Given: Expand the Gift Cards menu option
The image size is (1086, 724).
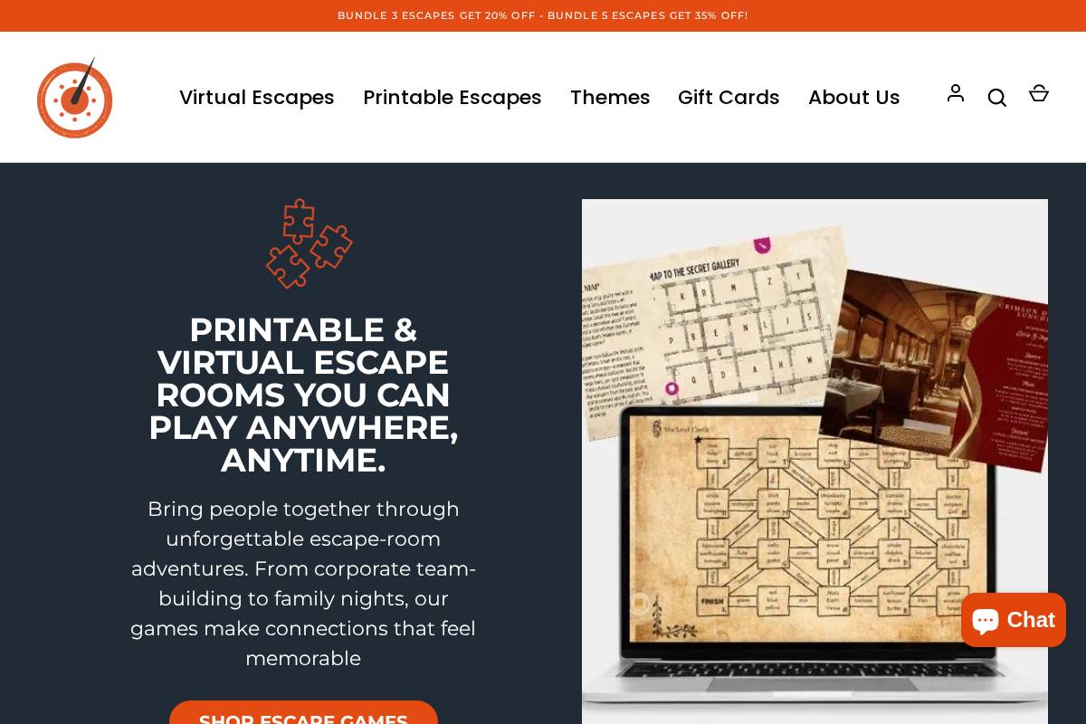Looking at the screenshot, I should (x=729, y=97).
